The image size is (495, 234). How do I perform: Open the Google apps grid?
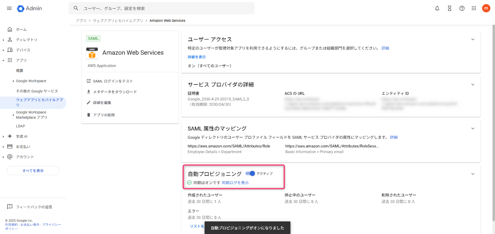pos(474,8)
